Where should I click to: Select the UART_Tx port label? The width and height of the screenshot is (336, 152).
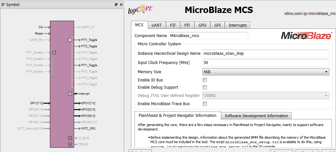tap(88, 27)
